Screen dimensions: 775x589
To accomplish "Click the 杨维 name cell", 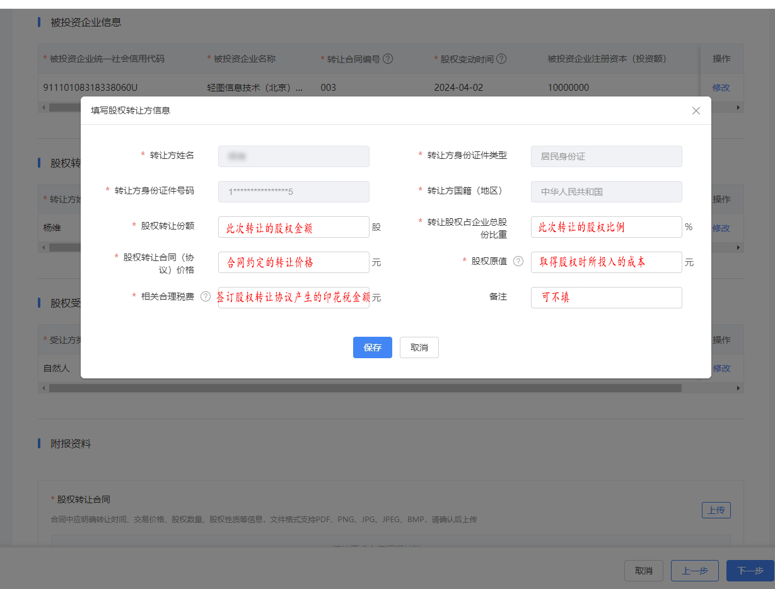I will pos(52,228).
